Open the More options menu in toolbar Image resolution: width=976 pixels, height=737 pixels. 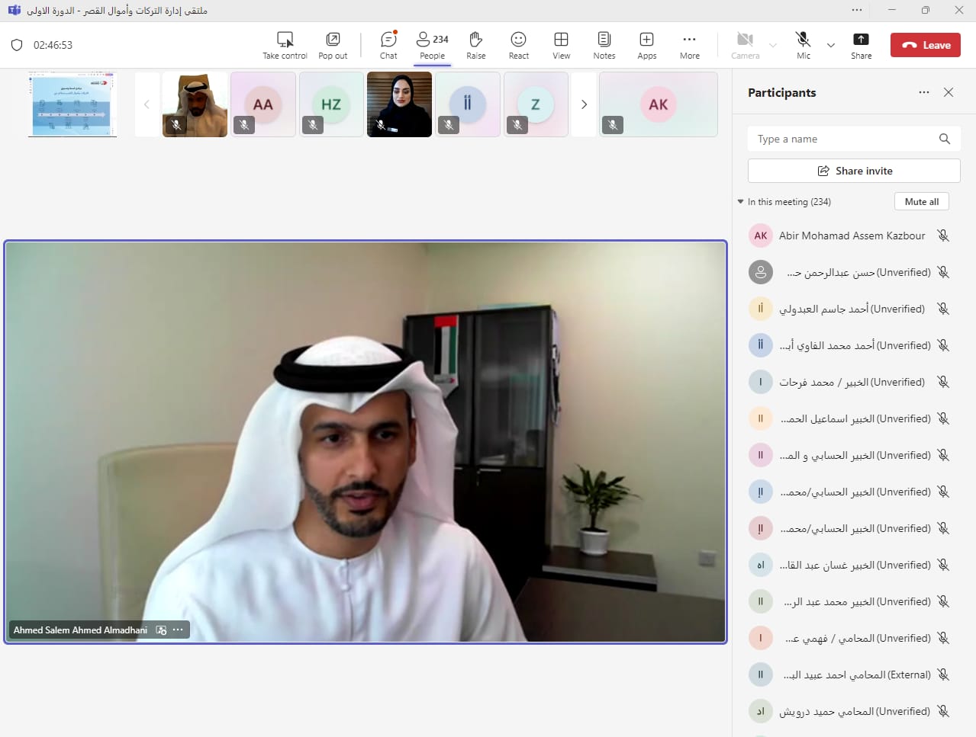(689, 45)
